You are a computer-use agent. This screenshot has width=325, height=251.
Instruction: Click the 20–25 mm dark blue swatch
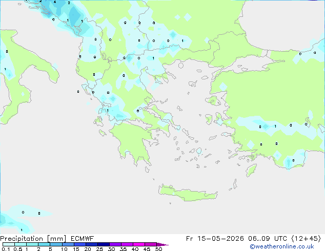coord(91,244)
